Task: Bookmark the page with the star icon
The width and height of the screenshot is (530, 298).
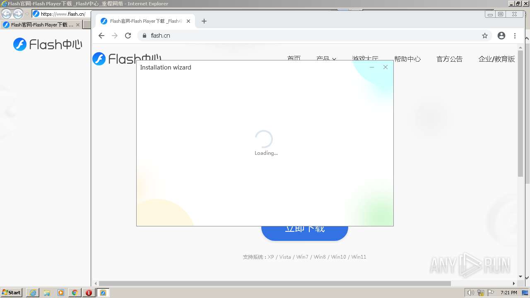Action: click(485, 36)
